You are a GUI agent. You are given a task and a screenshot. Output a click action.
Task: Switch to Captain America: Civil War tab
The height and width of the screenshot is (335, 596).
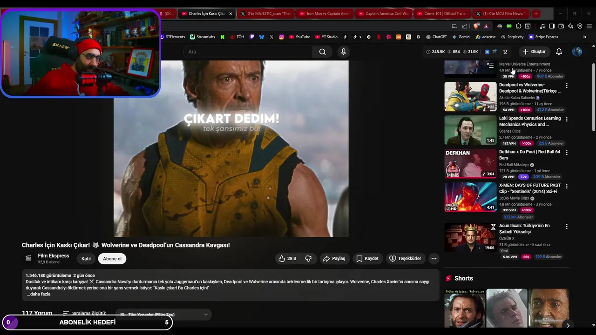click(383, 13)
